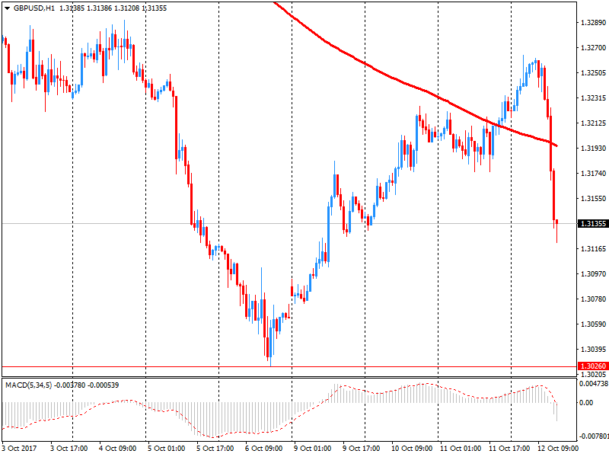This screenshot has width=609, height=457.
Task: Select time axis label 10 Oct 09:00
Action: click(412, 448)
